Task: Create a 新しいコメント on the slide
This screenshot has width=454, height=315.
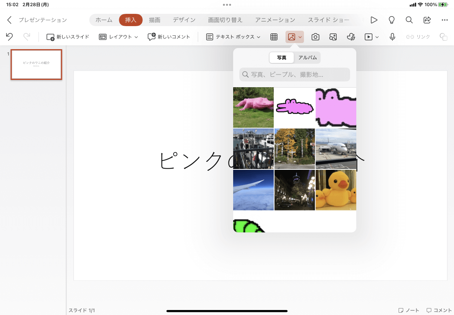Action: click(x=169, y=37)
